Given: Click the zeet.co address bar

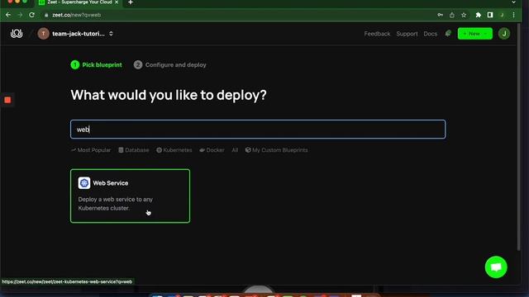Looking at the screenshot, I should click(x=236, y=15).
